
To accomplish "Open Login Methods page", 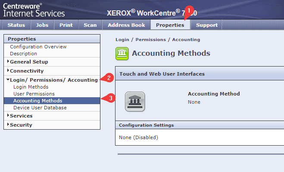I will (31, 87).
